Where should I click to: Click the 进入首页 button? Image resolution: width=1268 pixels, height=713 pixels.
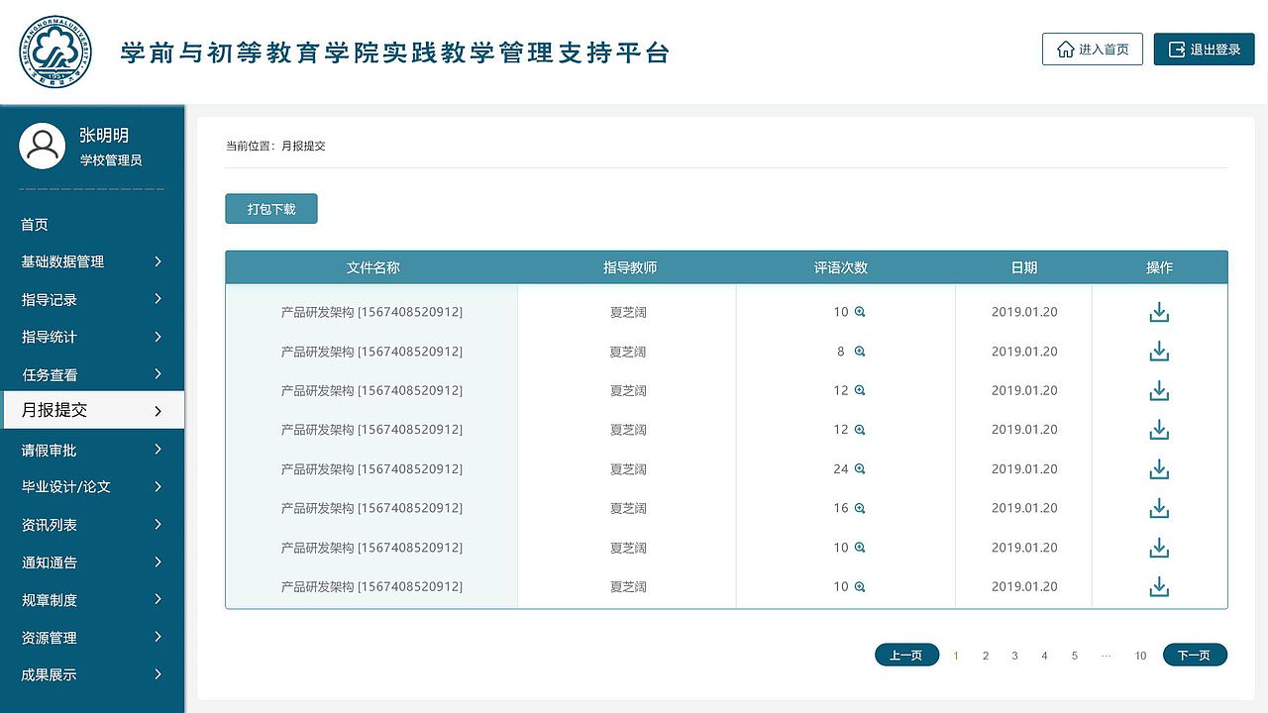(1092, 50)
